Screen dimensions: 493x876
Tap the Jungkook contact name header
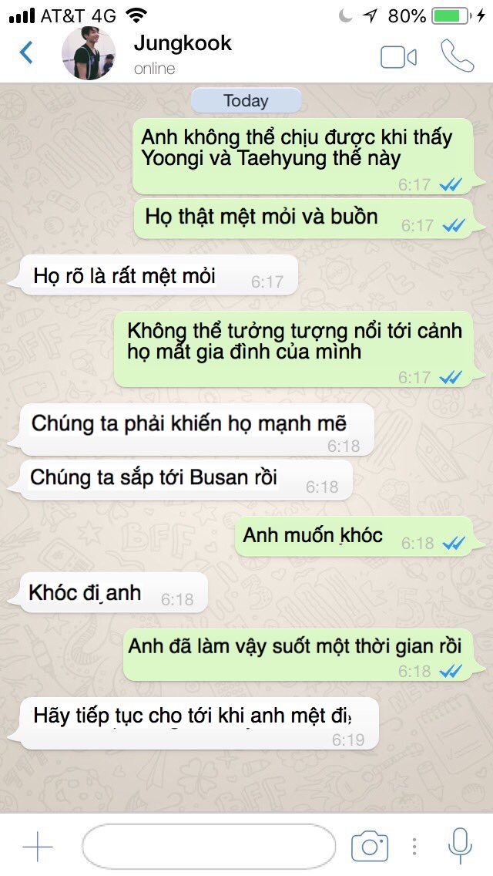click(183, 43)
